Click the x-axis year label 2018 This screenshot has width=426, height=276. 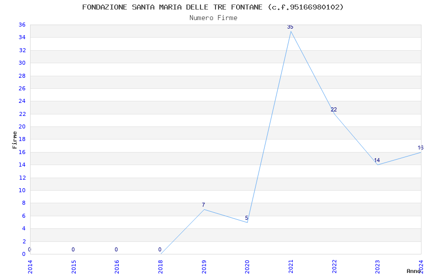coord(160,266)
